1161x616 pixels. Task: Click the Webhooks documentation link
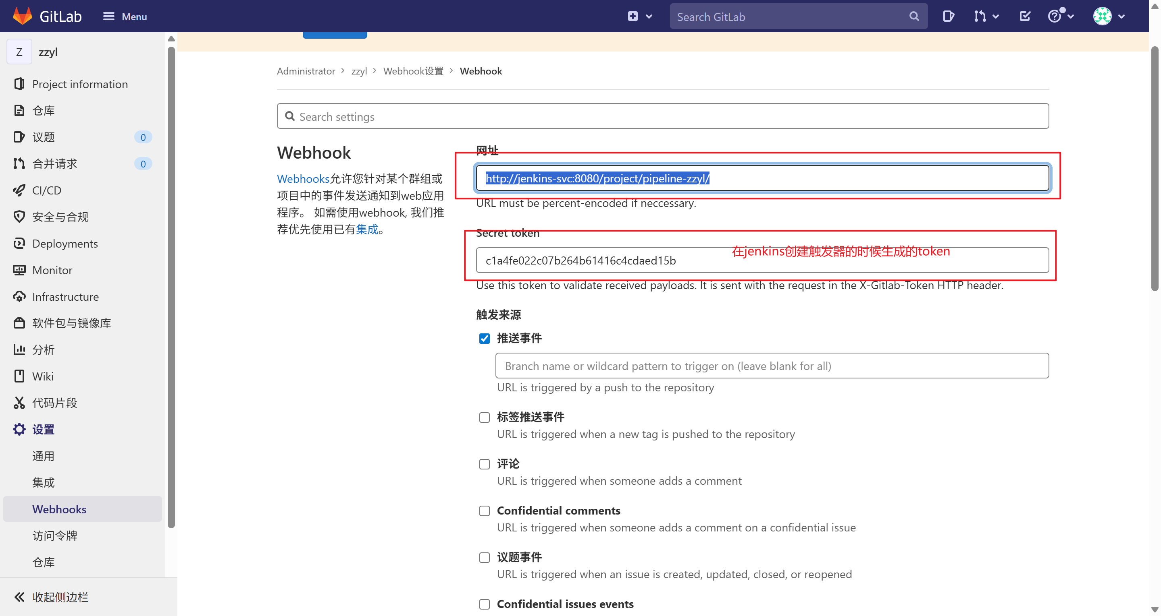303,179
